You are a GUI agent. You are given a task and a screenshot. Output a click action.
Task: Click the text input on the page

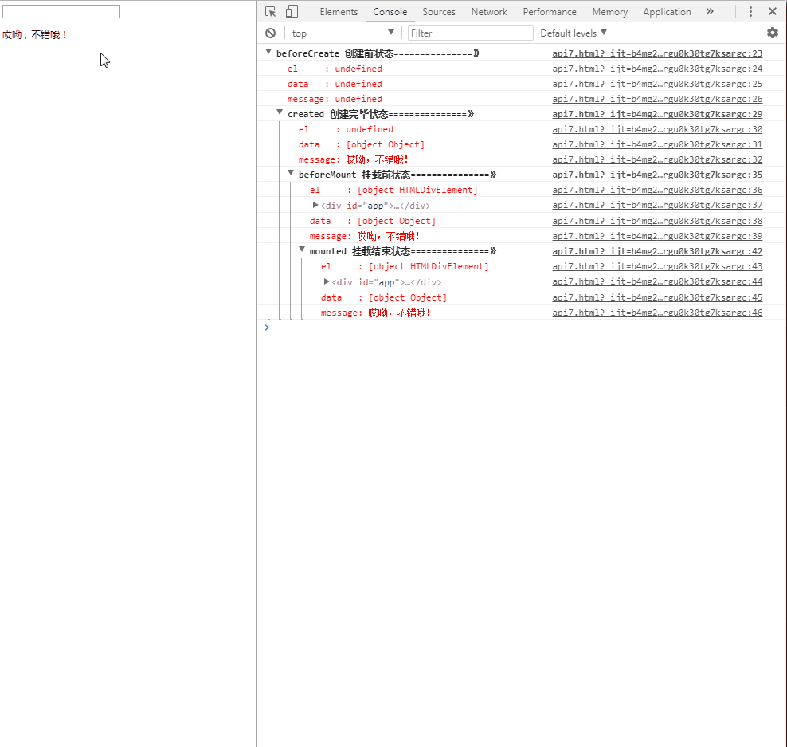click(x=61, y=11)
